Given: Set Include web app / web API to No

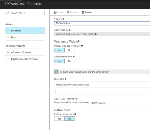Looking at the screenshot, I should tap(70, 50).
